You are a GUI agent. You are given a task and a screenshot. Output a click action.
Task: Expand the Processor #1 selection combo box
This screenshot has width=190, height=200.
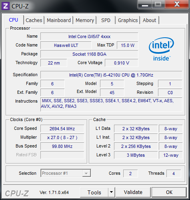coord(66,173)
